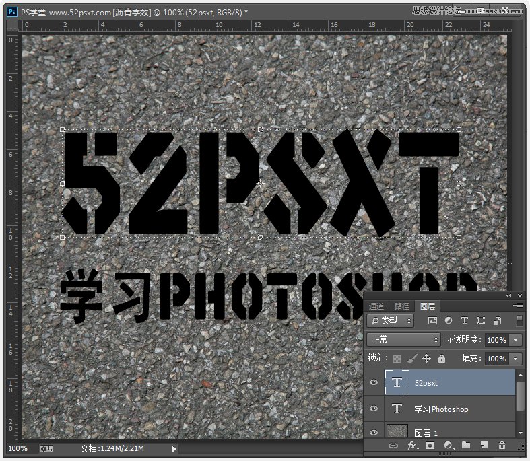Lock transparent pixels checkerboard icon

click(x=397, y=359)
